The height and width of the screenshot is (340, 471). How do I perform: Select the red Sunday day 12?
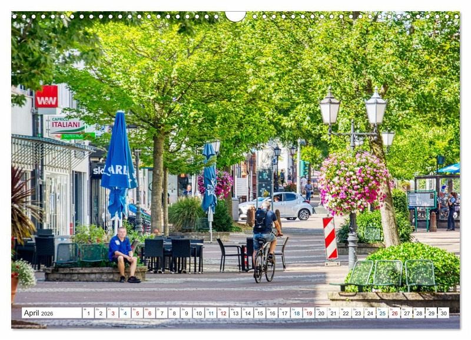[x=223, y=313]
